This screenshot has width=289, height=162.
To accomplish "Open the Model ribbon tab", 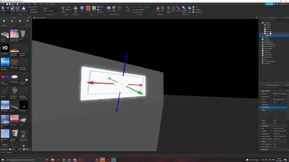I will [x=35, y=4].
